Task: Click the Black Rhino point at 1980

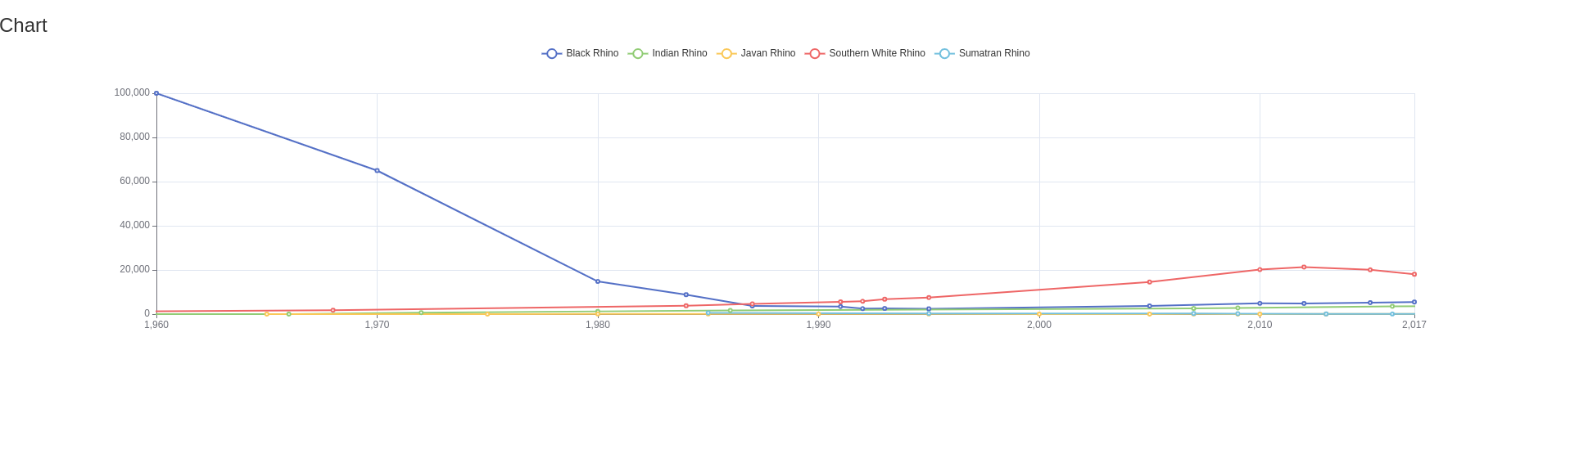Action: click(x=598, y=281)
